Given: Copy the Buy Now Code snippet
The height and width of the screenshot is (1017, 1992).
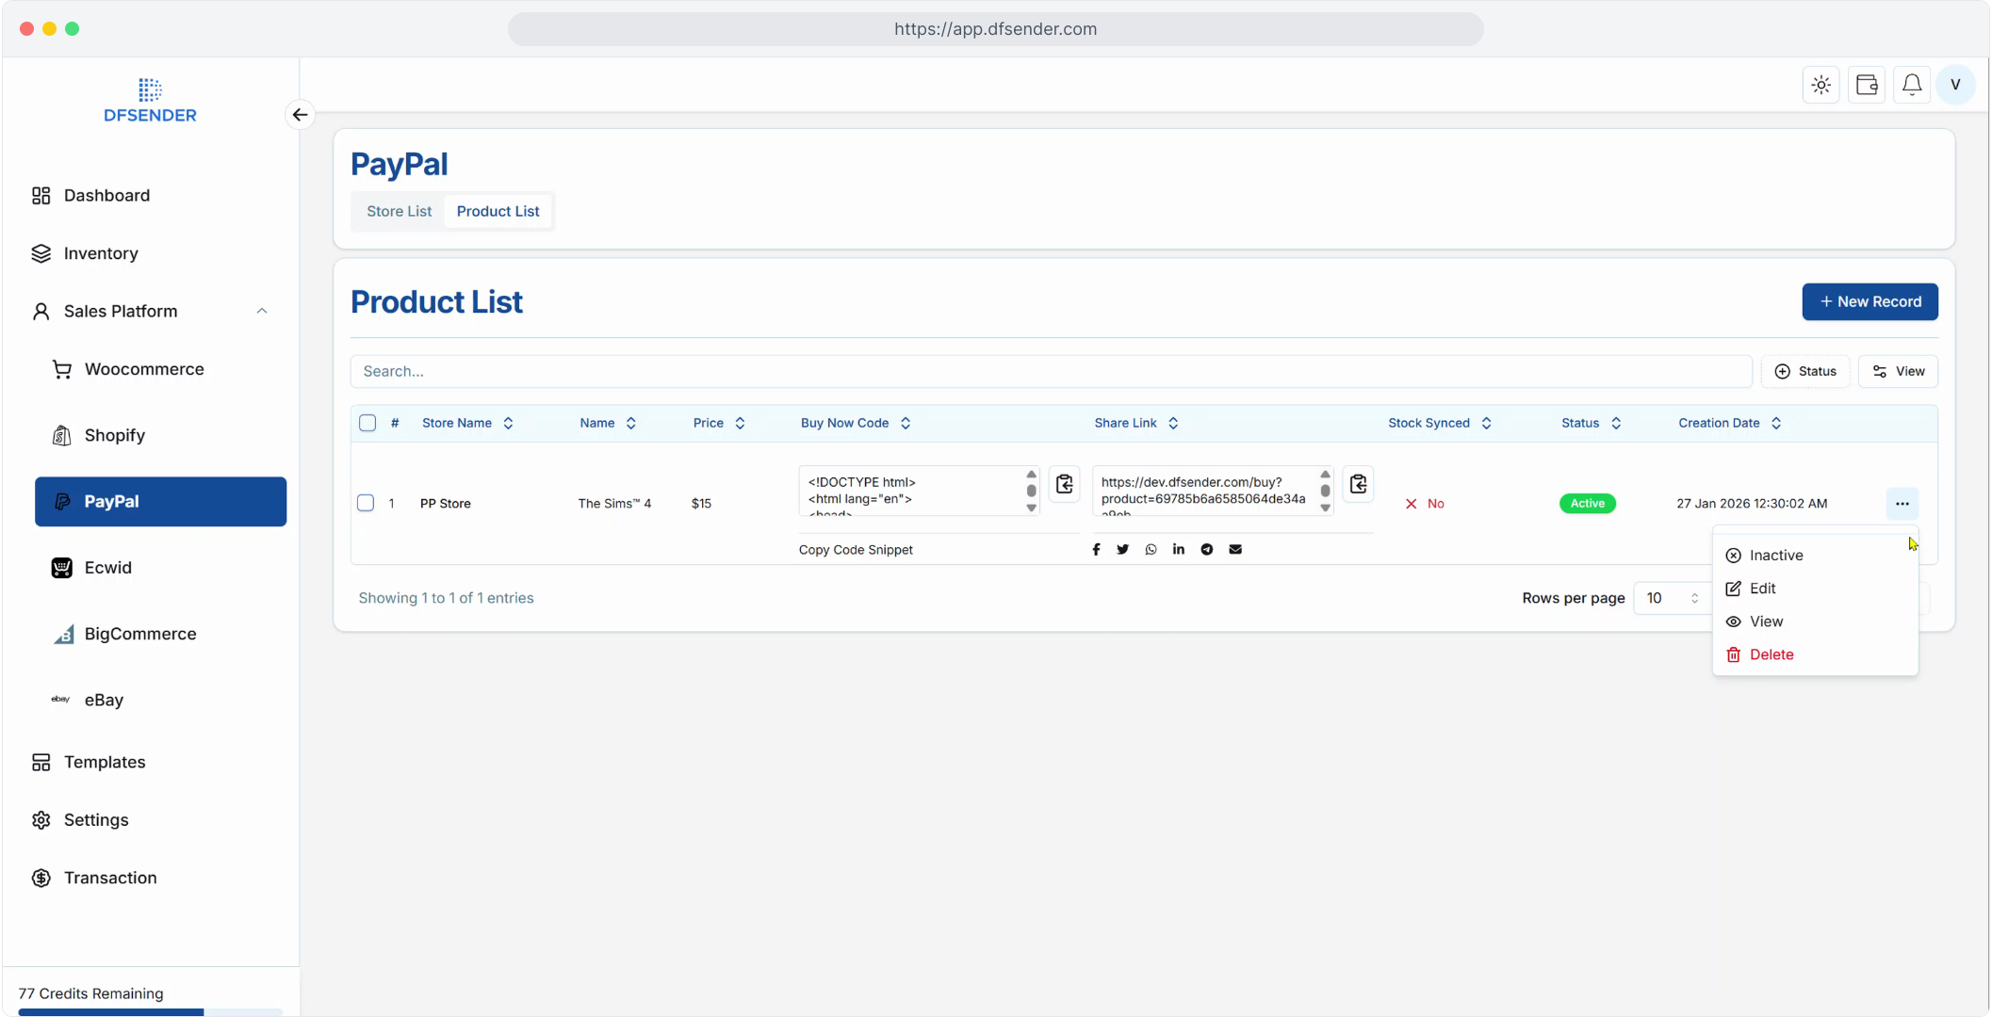Looking at the screenshot, I should pos(1064,484).
